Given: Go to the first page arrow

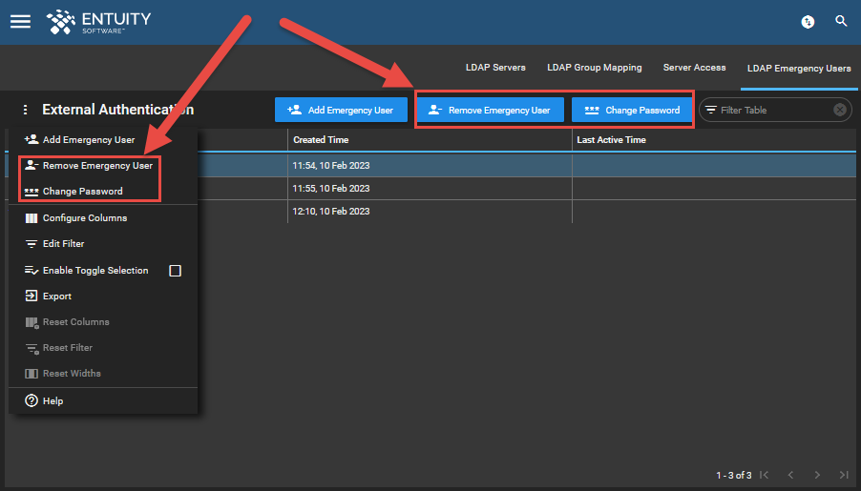Looking at the screenshot, I should pyautogui.click(x=764, y=475).
